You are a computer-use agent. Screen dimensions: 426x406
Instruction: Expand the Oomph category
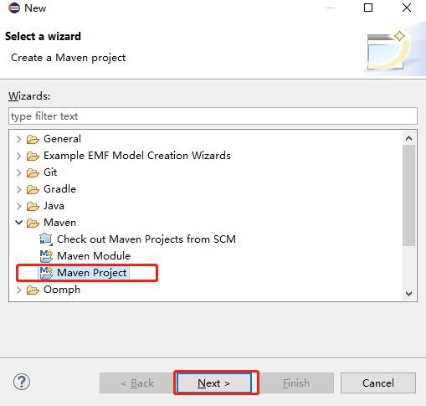pos(18,290)
